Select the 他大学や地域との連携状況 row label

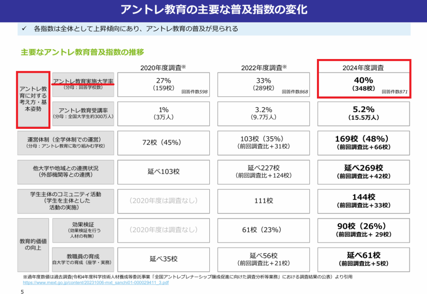(x=66, y=171)
